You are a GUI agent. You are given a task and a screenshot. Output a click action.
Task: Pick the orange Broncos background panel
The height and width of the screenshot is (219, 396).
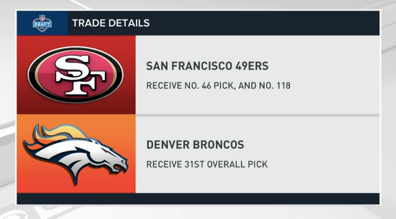pos(76,153)
